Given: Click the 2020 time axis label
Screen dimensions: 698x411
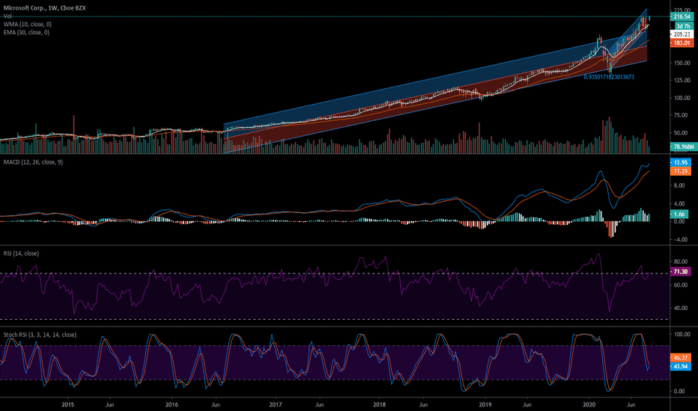Looking at the screenshot, I should [x=589, y=405].
